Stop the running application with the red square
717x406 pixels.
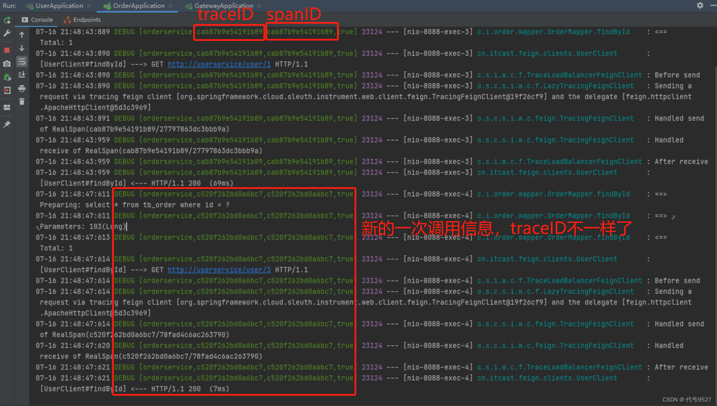pos(7,50)
